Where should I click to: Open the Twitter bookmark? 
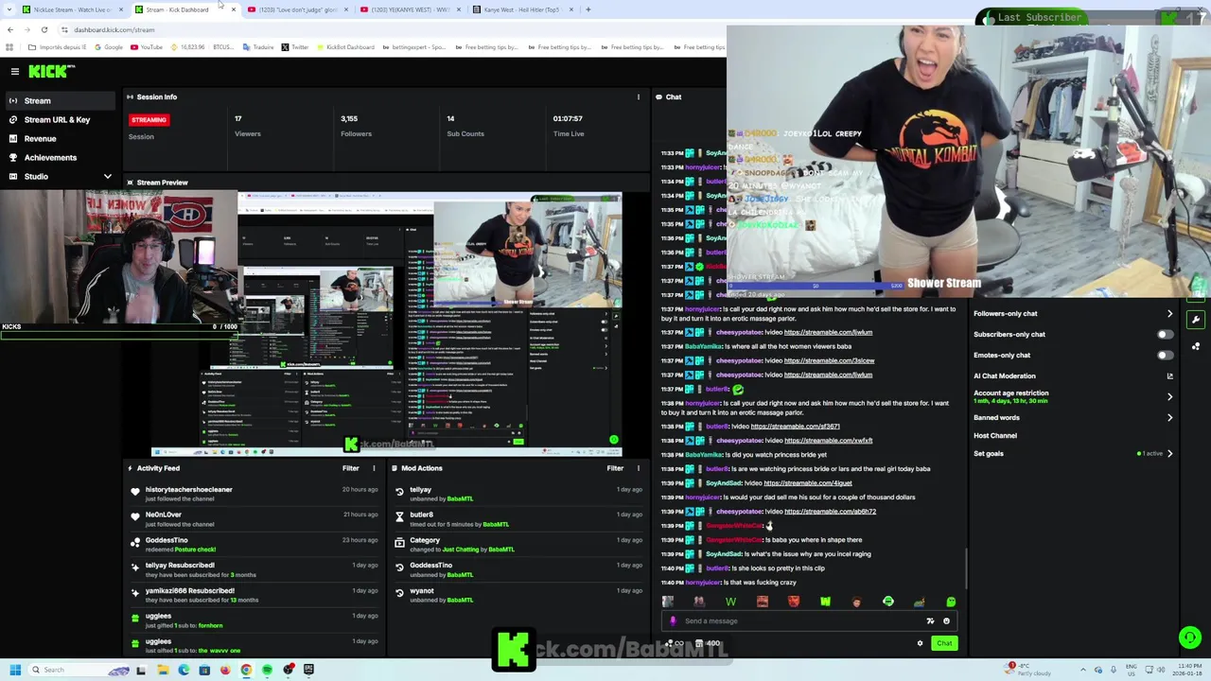point(294,46)
